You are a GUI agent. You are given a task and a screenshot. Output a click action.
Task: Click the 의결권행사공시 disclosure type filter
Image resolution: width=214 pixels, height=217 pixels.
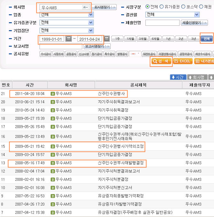[167, 54]
